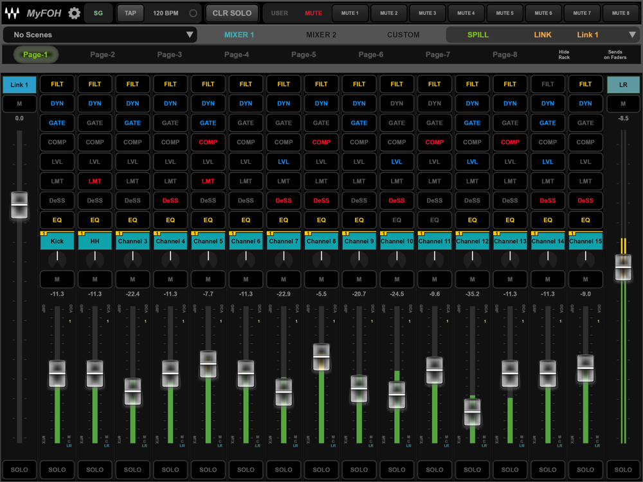
Task: Click the Waves logo icon
Action: [x=12, y=13]
